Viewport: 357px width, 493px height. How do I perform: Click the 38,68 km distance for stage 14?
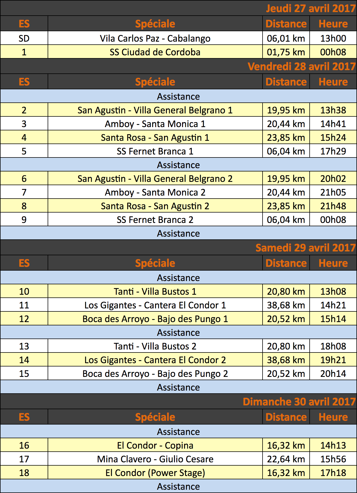286,360
